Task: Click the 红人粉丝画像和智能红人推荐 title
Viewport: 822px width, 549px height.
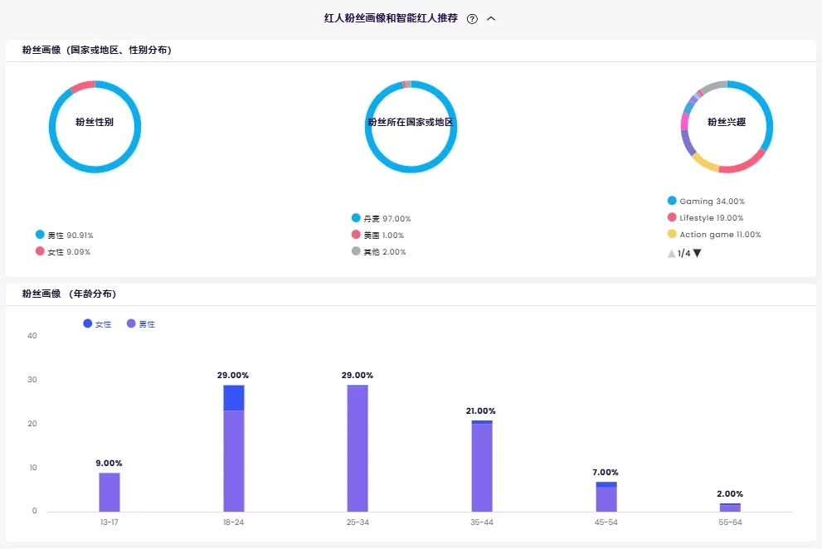Action: (391, 18)
